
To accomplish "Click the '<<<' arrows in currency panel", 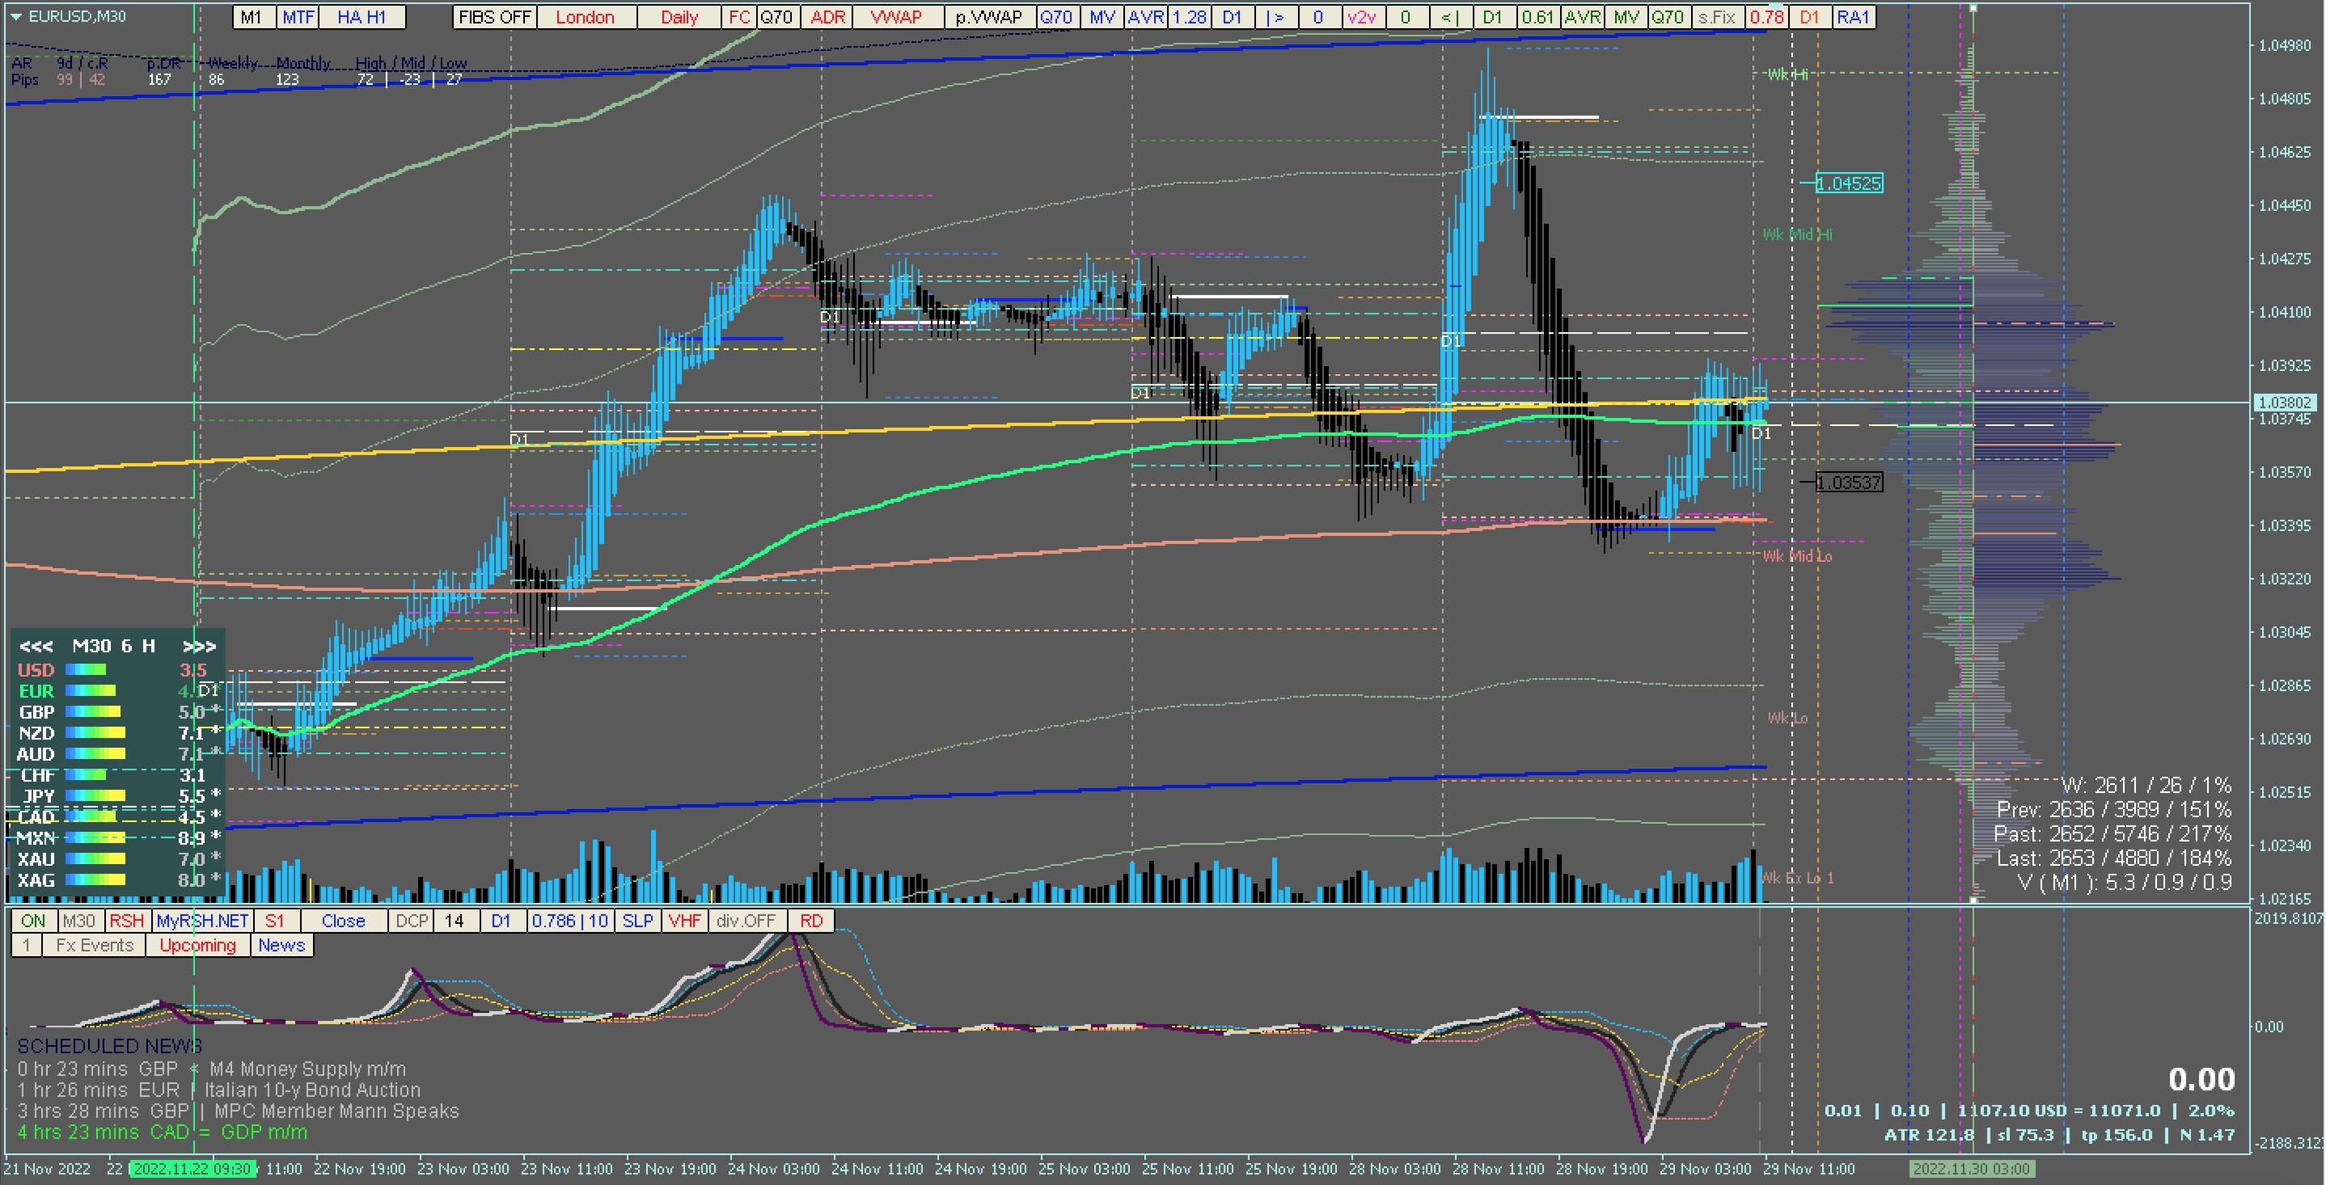I will tap(36, 646).
